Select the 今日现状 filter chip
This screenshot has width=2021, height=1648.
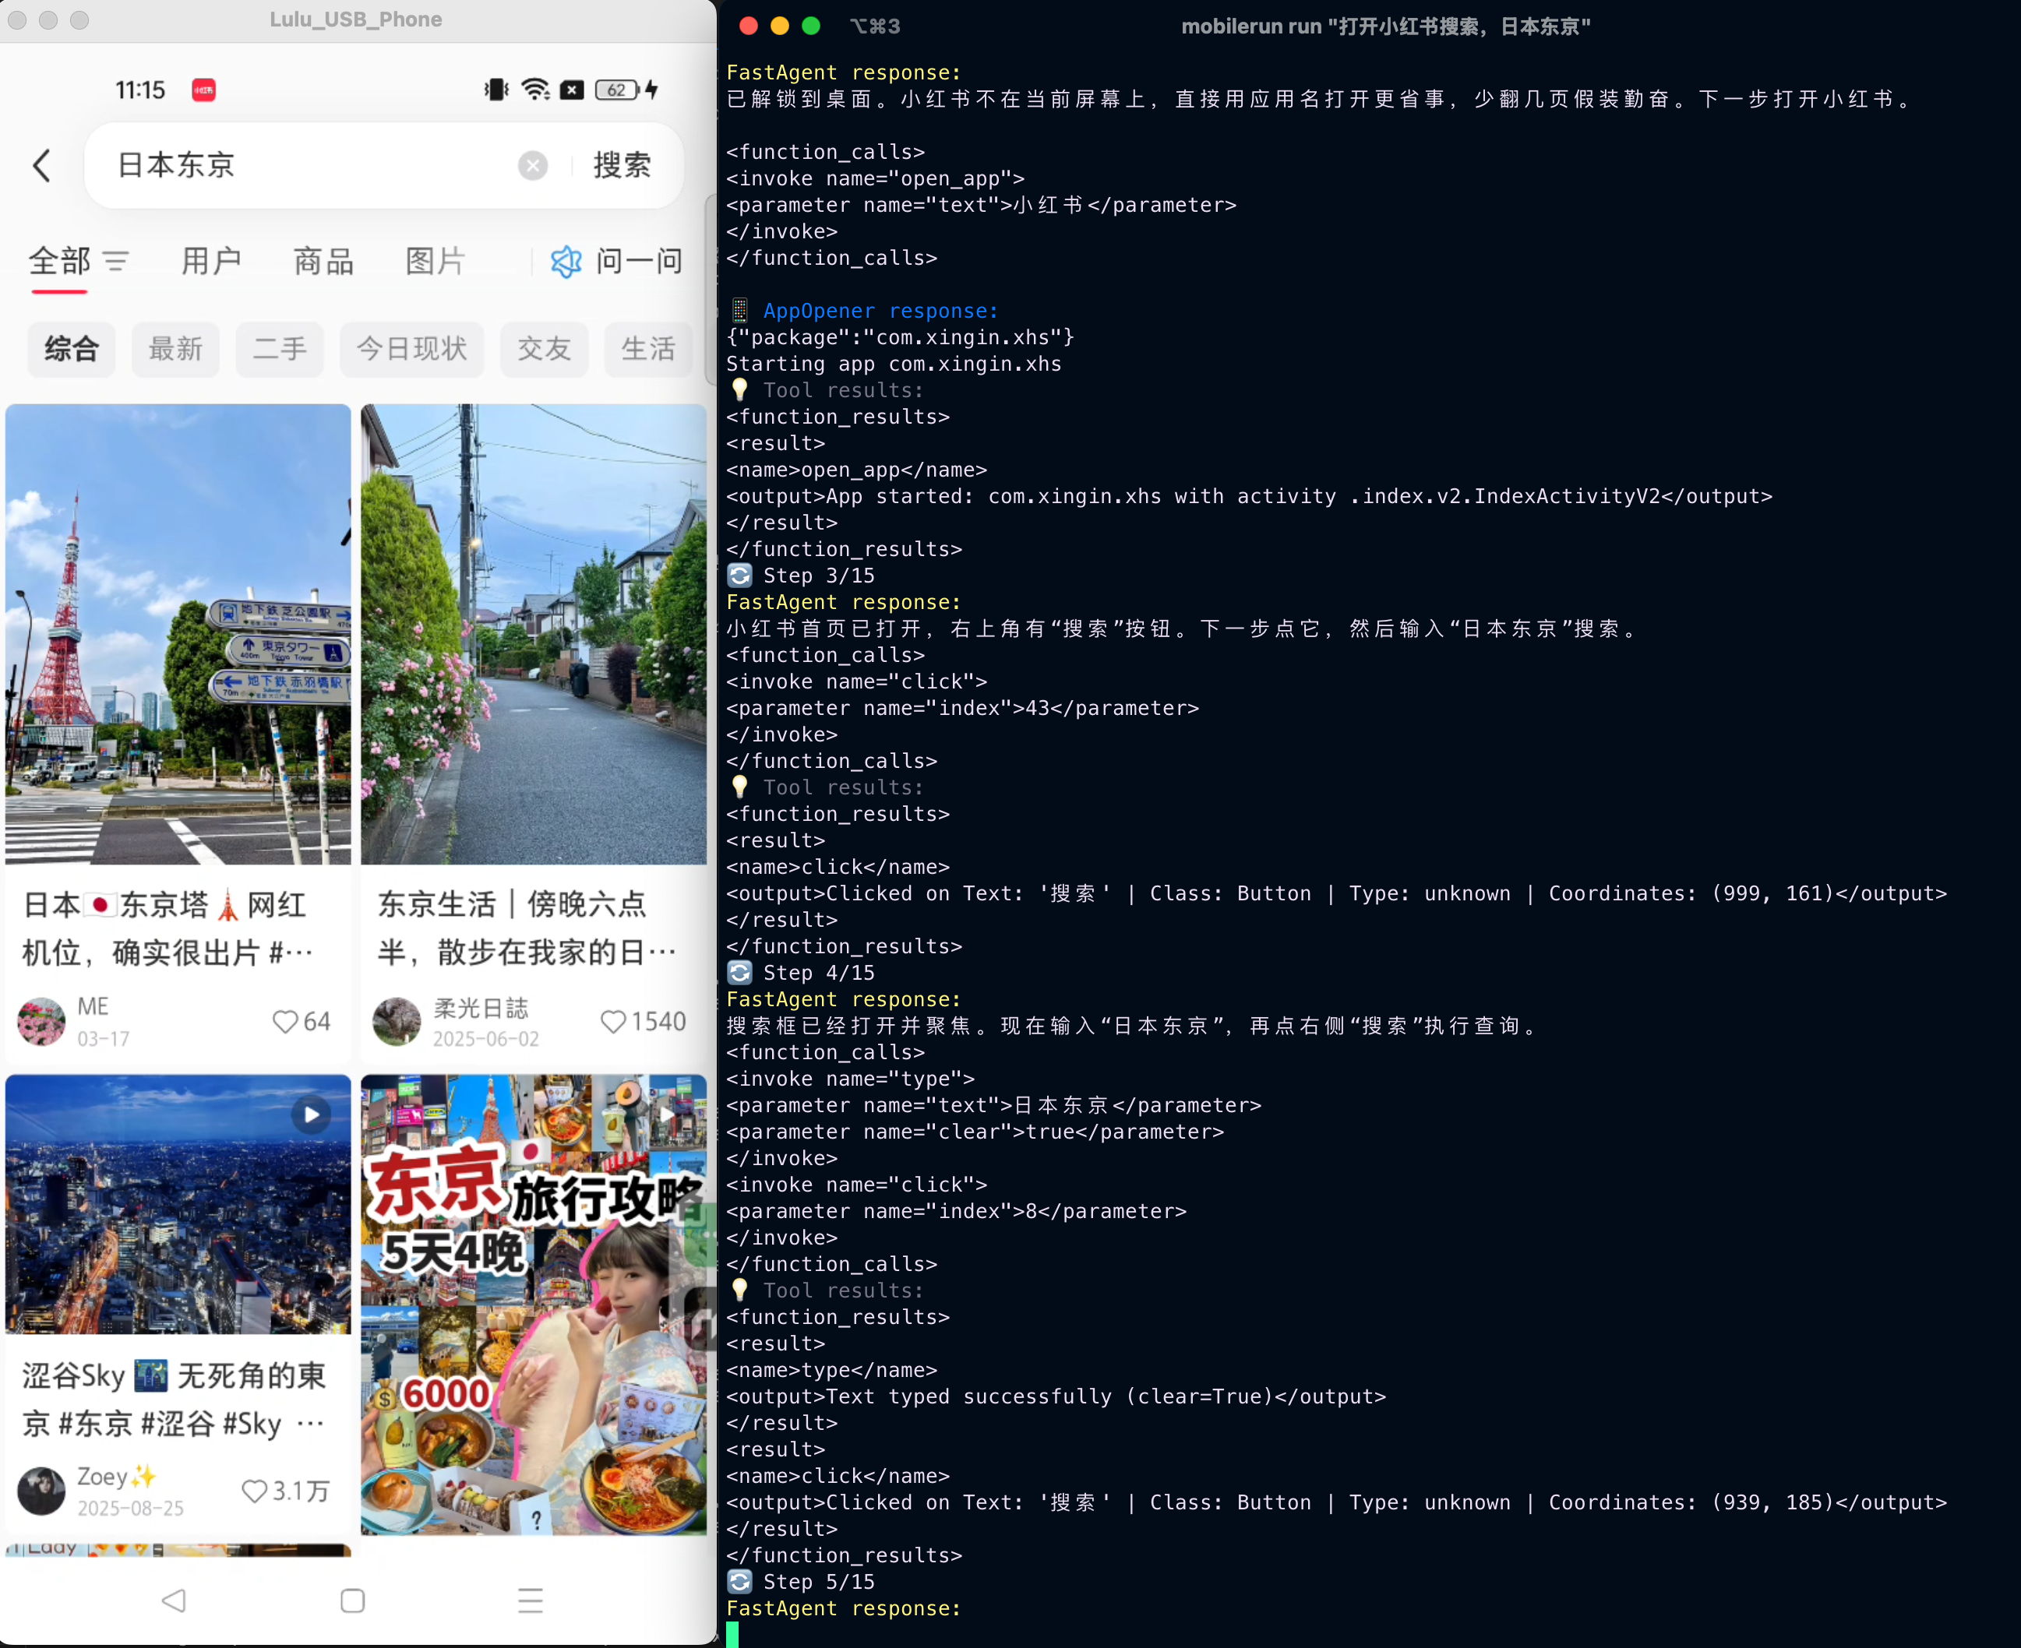click(412, 350)
